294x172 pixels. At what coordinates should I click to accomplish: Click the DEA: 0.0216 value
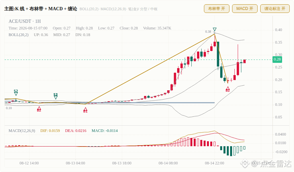point(76,131)
